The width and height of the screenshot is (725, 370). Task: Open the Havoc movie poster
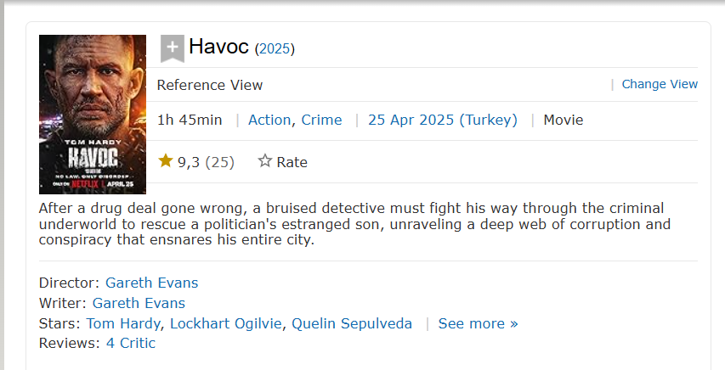click(x=93, y=115)
